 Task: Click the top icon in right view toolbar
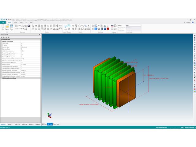pyautogui.click(x=194, y=36)
